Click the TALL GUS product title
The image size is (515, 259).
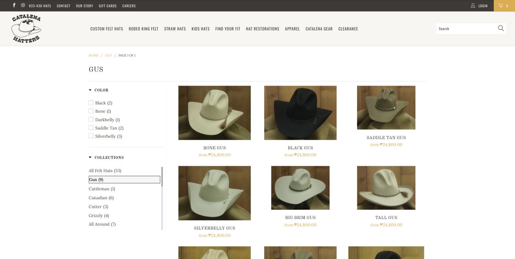pyautogui.click(x=386, y=217)
